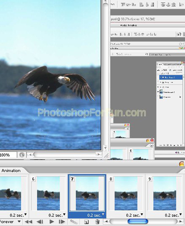Screen dimensions: 185x226
Task: Duplicate the current animation frame
Action: (x=86, y=222)
